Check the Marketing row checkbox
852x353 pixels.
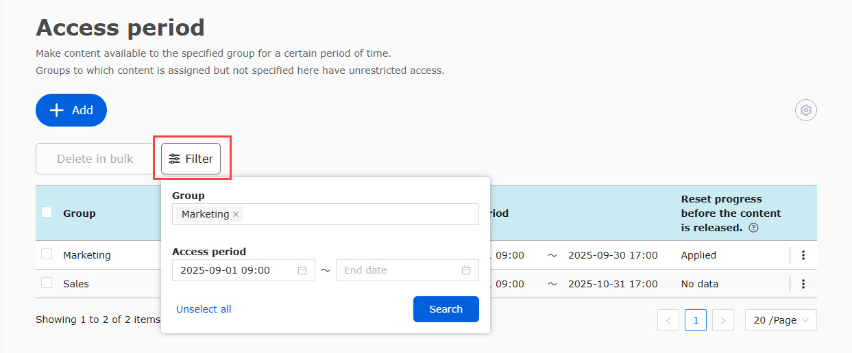point(47,254)
